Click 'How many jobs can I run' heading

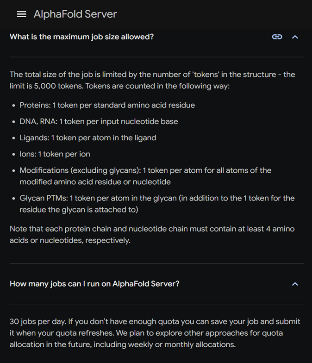point(94,284)
